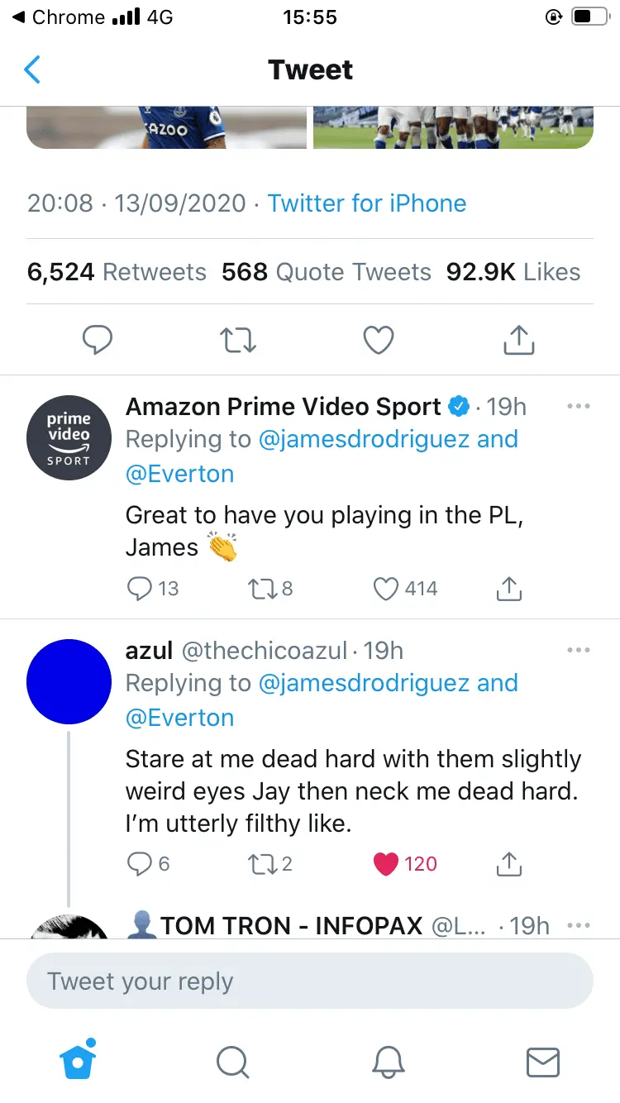The image size is (620, 1103).
Task: Retweet the main tweet
Action: click(239, 340)
